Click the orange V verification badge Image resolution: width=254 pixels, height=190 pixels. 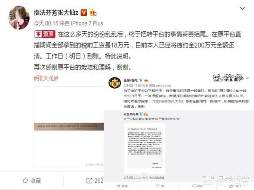click(x=84, y=13)
